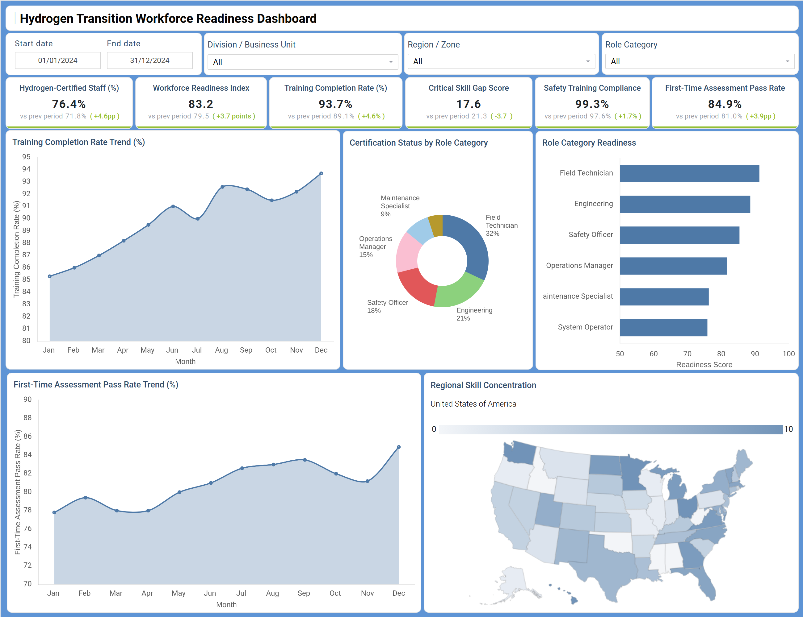
Task: Select the Workforce Readiness Index value 83.2
Action: [x=201, y=104]
